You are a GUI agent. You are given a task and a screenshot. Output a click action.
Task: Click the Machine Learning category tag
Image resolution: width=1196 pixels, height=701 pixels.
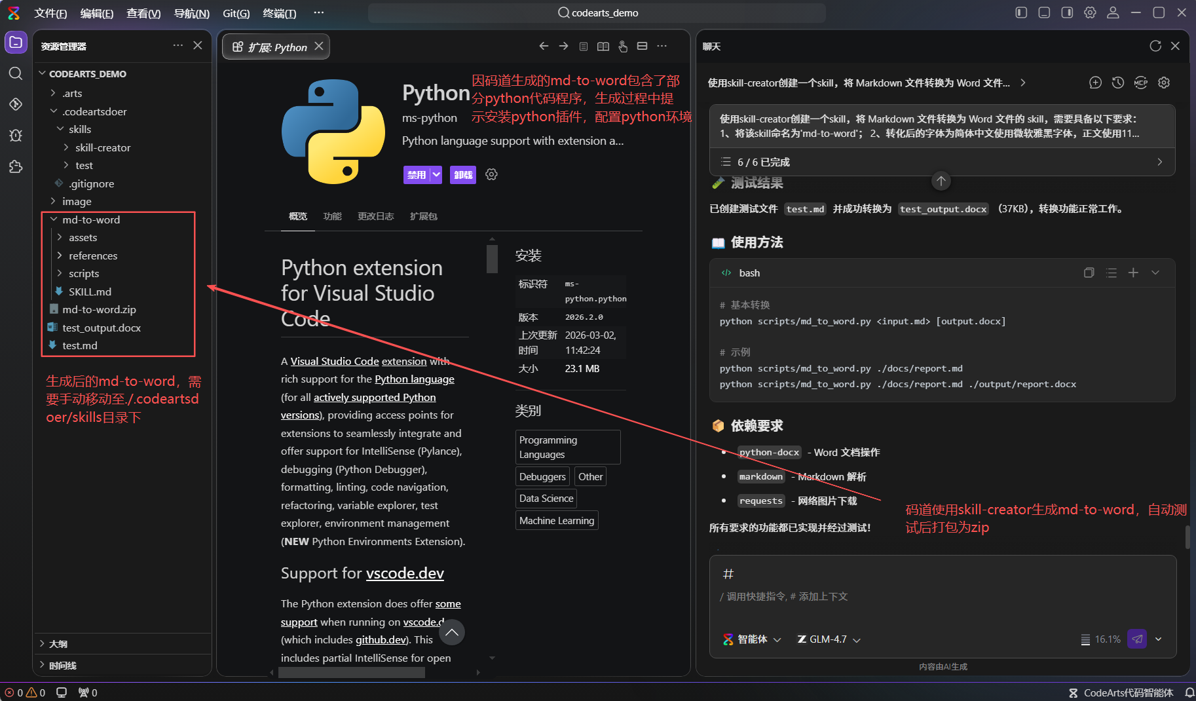point(557,520)
